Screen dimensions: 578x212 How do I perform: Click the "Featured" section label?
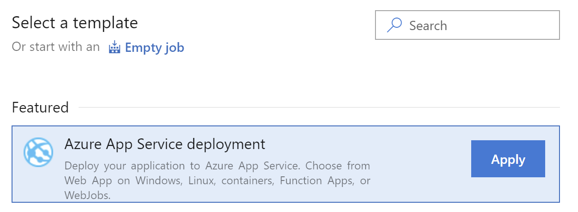[x=40, y=107]
